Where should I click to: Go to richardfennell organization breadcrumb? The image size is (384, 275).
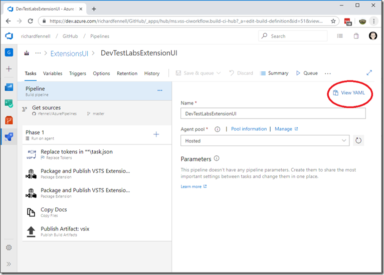pos(36,36)
